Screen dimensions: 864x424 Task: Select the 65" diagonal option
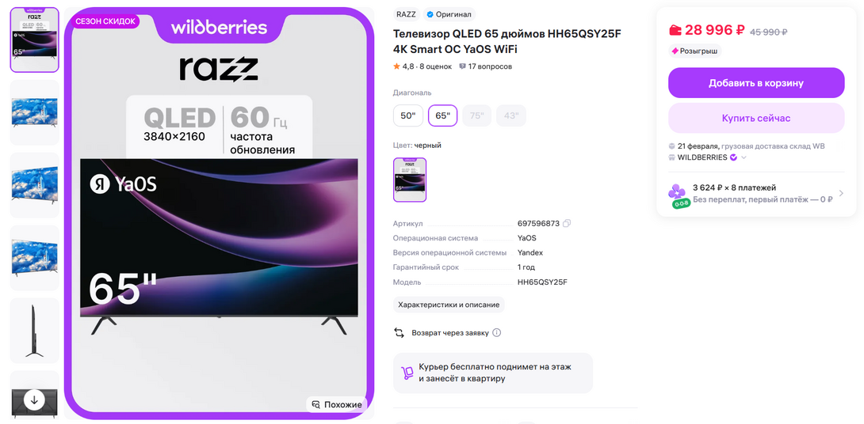pos(442,115)
